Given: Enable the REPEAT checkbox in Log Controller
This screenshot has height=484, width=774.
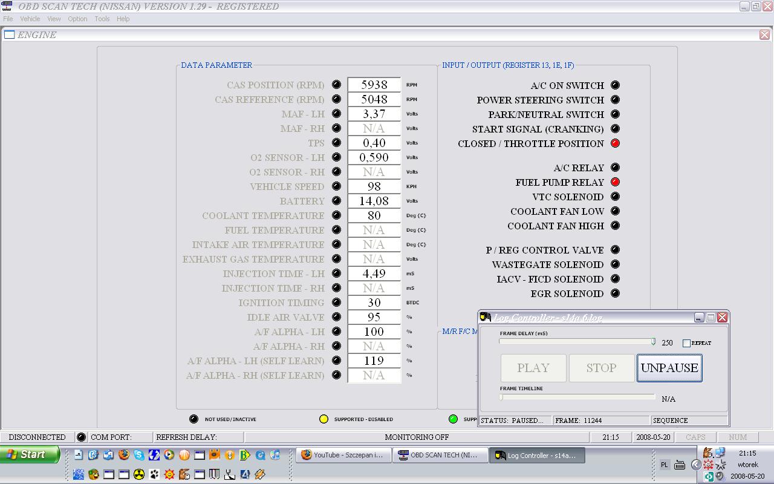Looking at the screenshot, I should (686, 343).
